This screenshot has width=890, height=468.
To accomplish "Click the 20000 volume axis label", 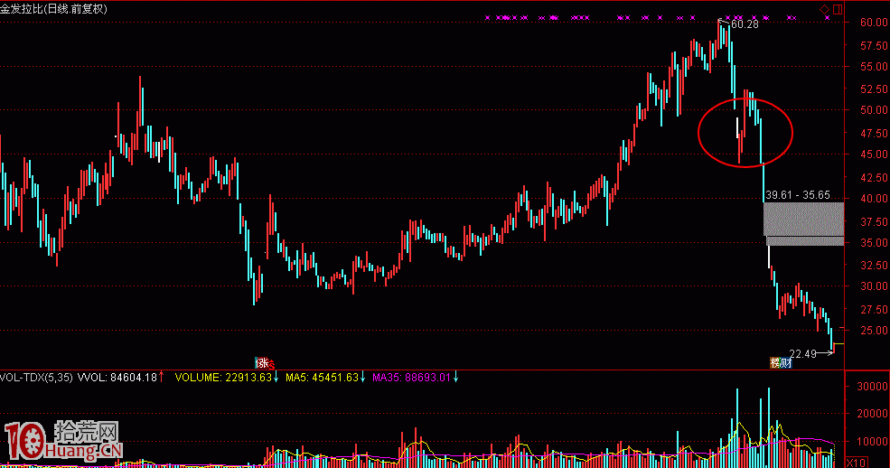I will pos(872,414).
